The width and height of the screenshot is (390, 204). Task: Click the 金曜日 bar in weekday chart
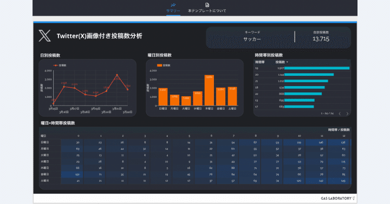tap(221, 97)
